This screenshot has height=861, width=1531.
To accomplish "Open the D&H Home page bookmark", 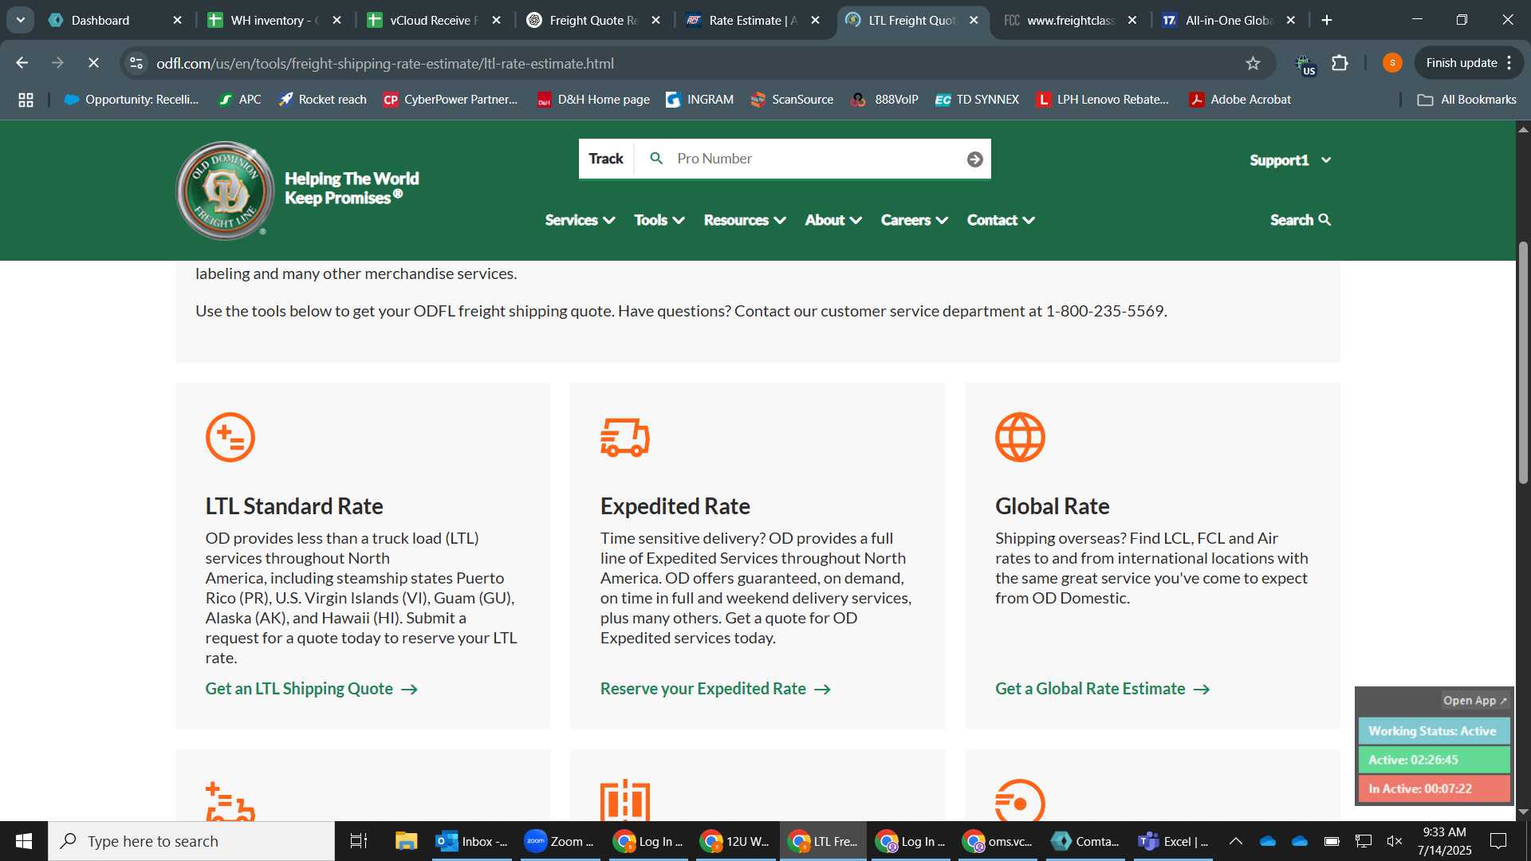I will tap(593, 100).
